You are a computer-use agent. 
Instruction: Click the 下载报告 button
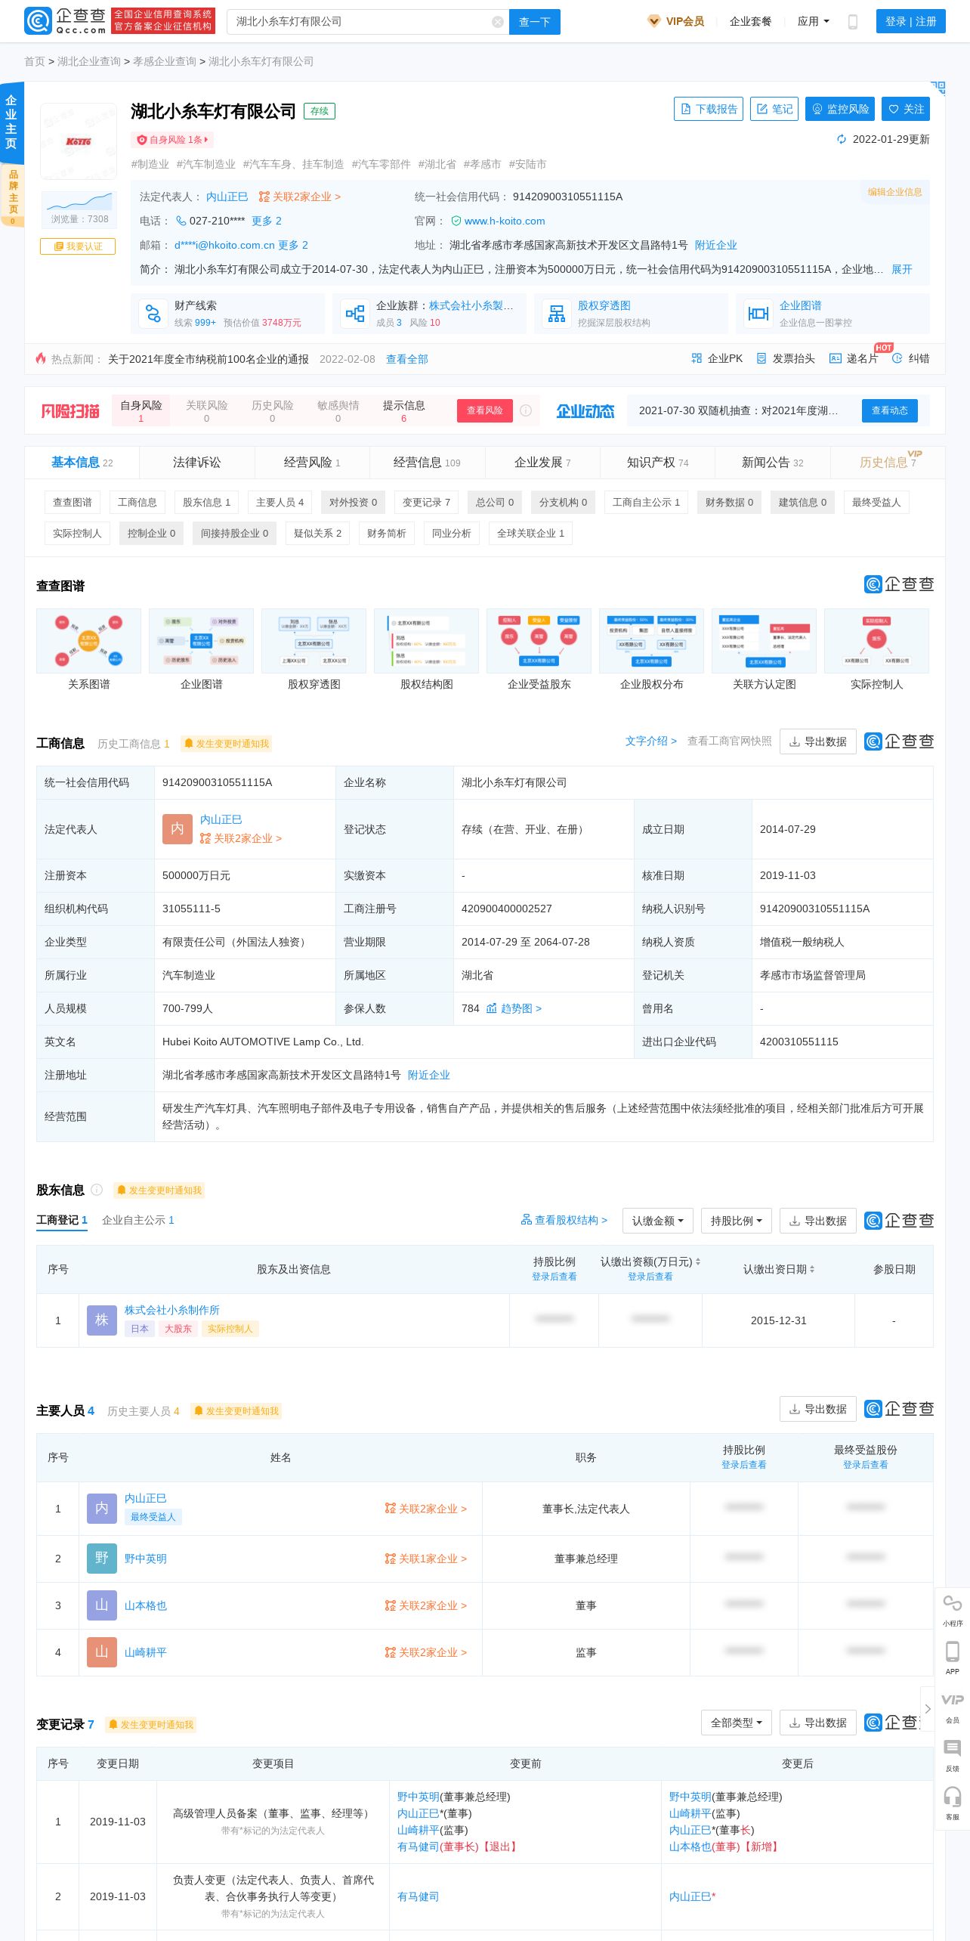pyautogui.click(x=709, y=109)
